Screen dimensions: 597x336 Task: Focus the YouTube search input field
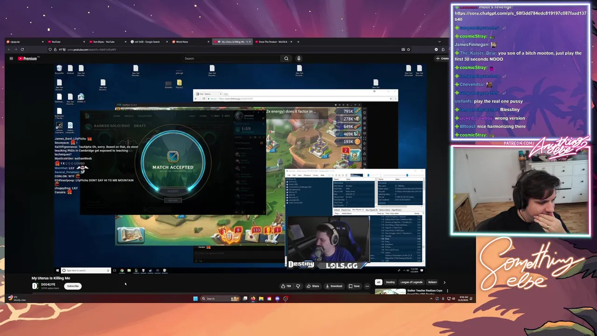pyautogui.click(x=232, y=58)
